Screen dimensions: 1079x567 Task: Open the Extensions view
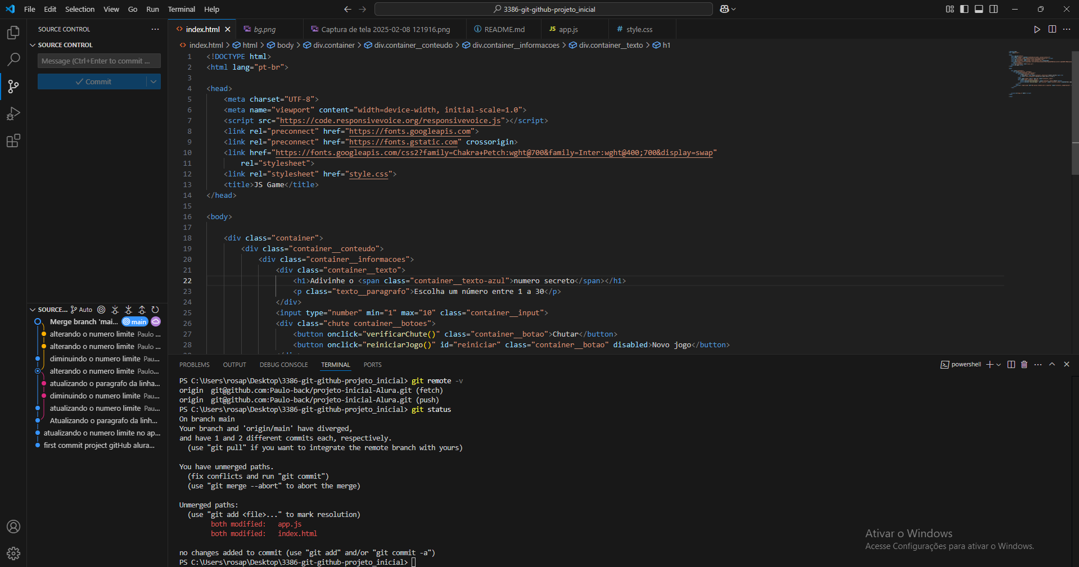tap(13, 140)
